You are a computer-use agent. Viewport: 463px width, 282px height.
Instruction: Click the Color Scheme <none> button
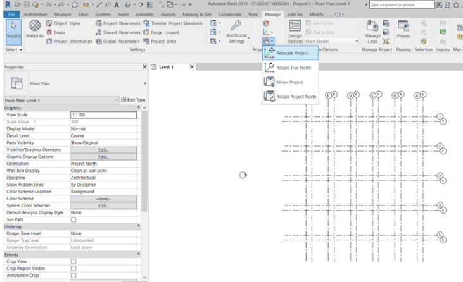click(103, 199)
